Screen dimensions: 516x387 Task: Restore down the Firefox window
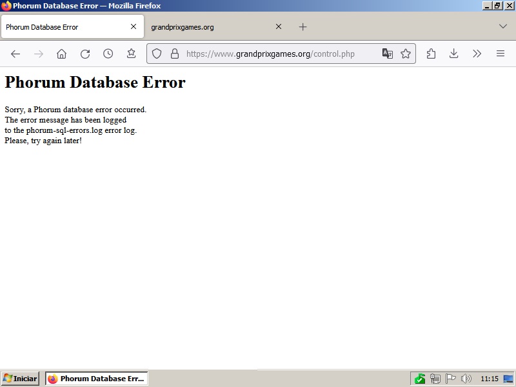tap(497, 6)
